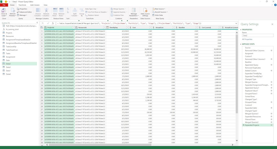Click the All Properties link
The image size is (277, 149).
point(247,39)
